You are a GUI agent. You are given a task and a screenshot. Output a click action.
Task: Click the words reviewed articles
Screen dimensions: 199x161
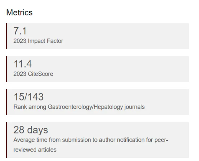(x=35, y=150)
